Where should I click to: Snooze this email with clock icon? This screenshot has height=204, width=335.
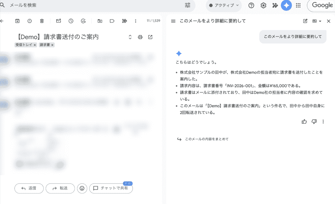pos(71,21)
